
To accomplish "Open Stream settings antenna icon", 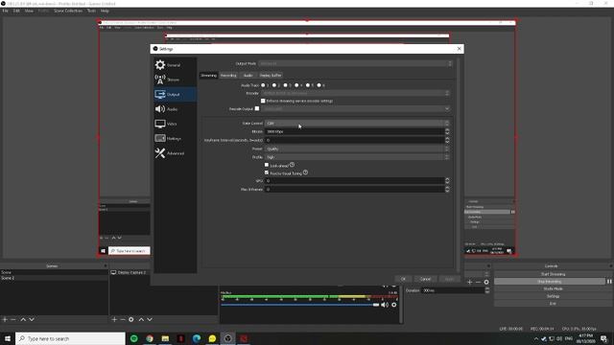I will click(160, 80).
